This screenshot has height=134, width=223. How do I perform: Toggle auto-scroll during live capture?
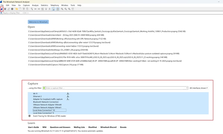coord(53,9)
